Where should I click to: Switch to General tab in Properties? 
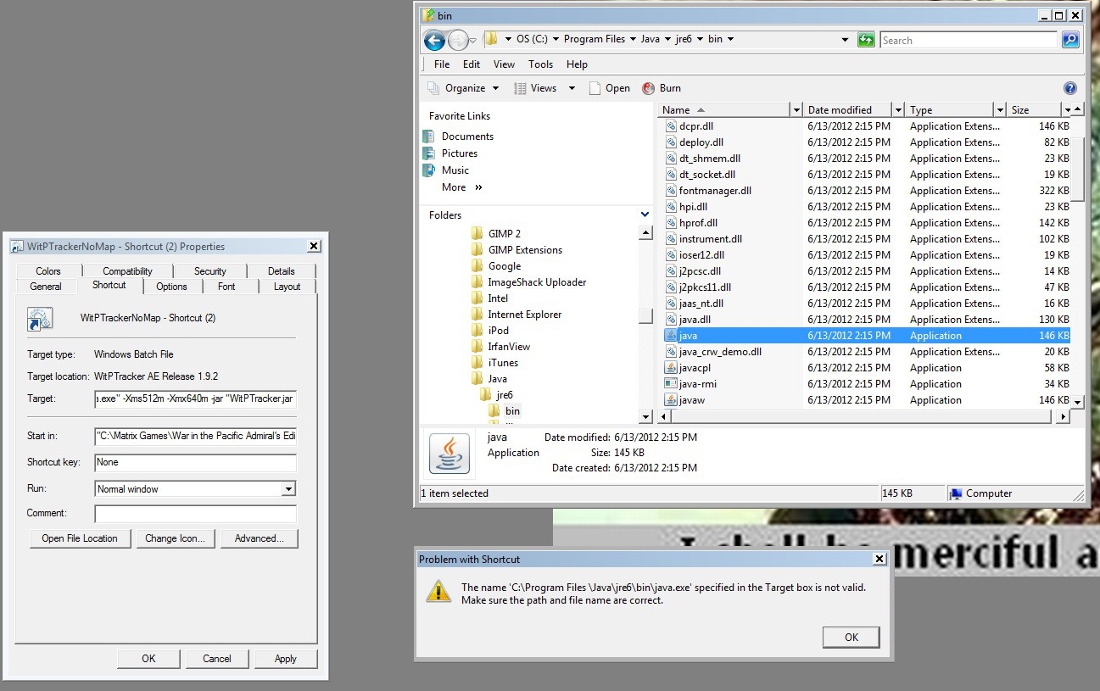point(46,287)
